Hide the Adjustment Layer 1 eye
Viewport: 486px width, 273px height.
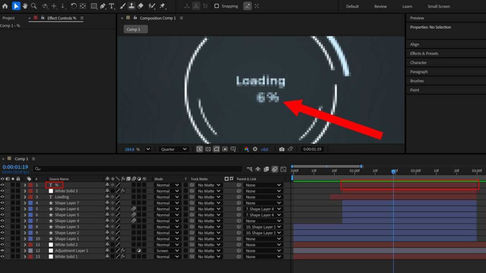click(2, 251)
